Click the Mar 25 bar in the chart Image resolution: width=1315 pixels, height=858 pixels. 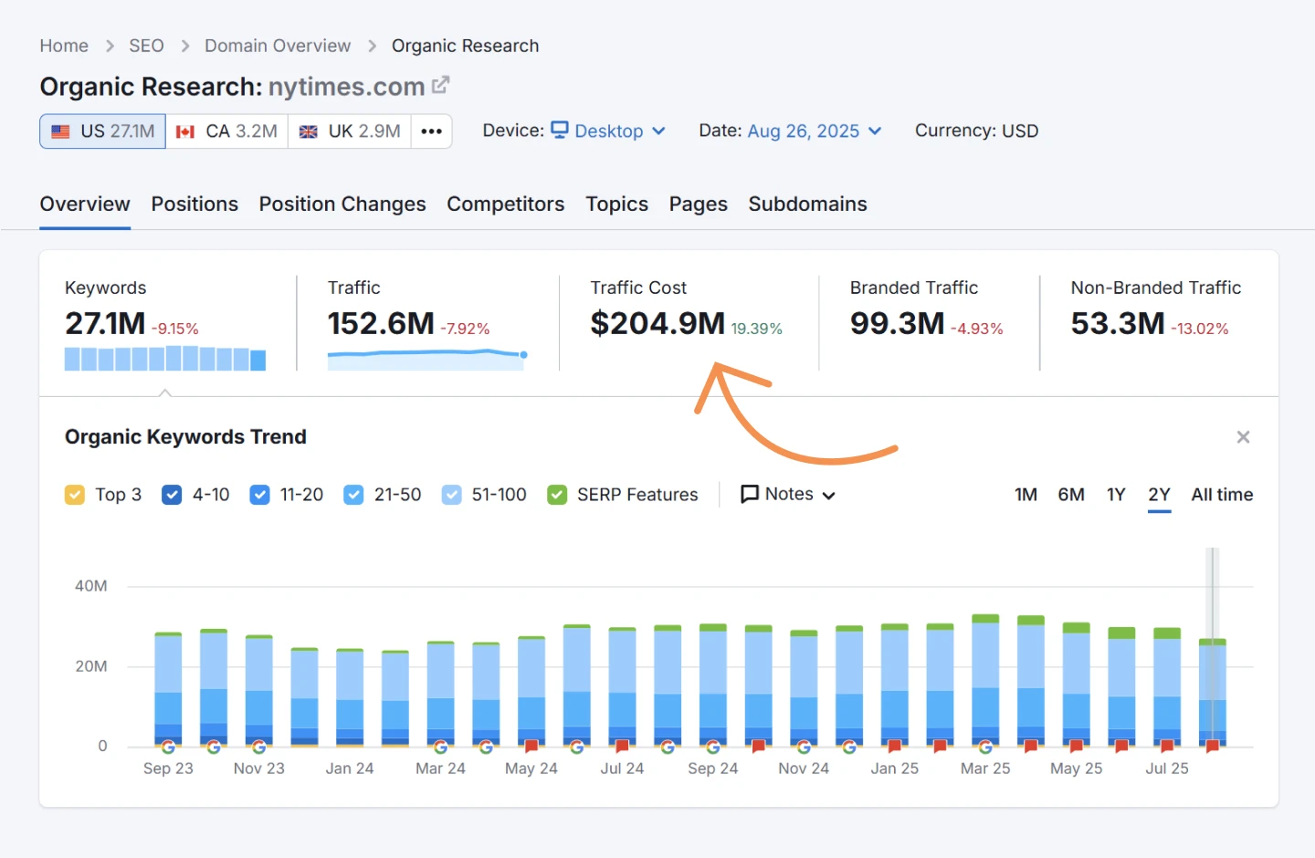click(x=985, y=680)
